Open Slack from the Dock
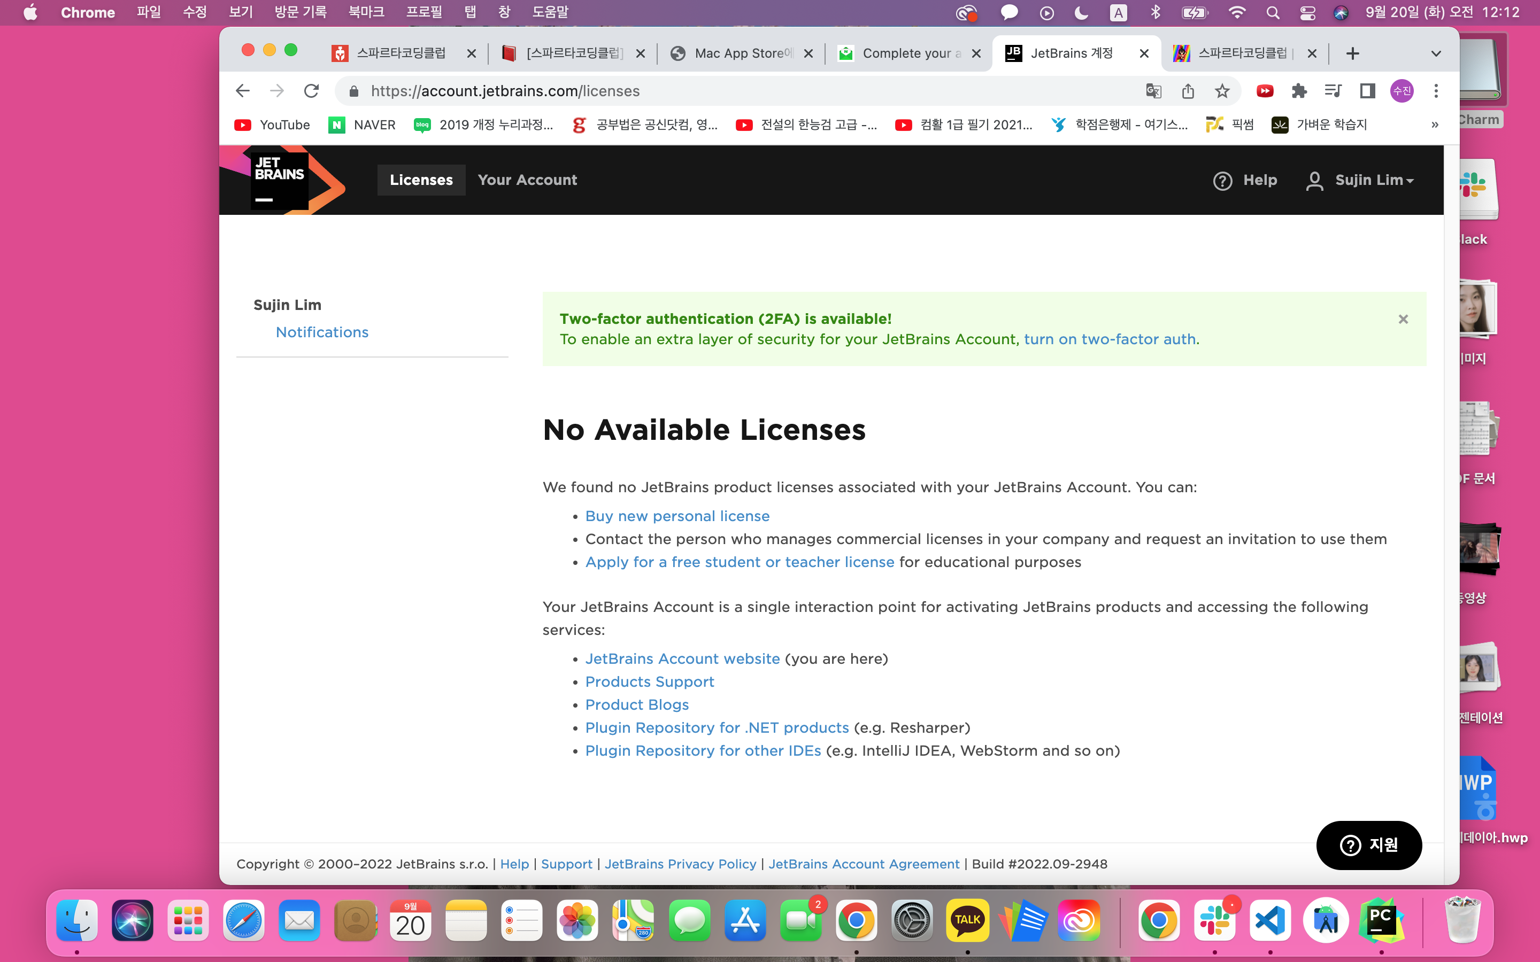Image resolution: width=1540 pixels, height=962 pixels. click(1215, 921)
